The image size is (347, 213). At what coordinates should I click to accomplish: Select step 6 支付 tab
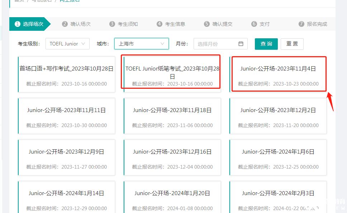(261, 24)
